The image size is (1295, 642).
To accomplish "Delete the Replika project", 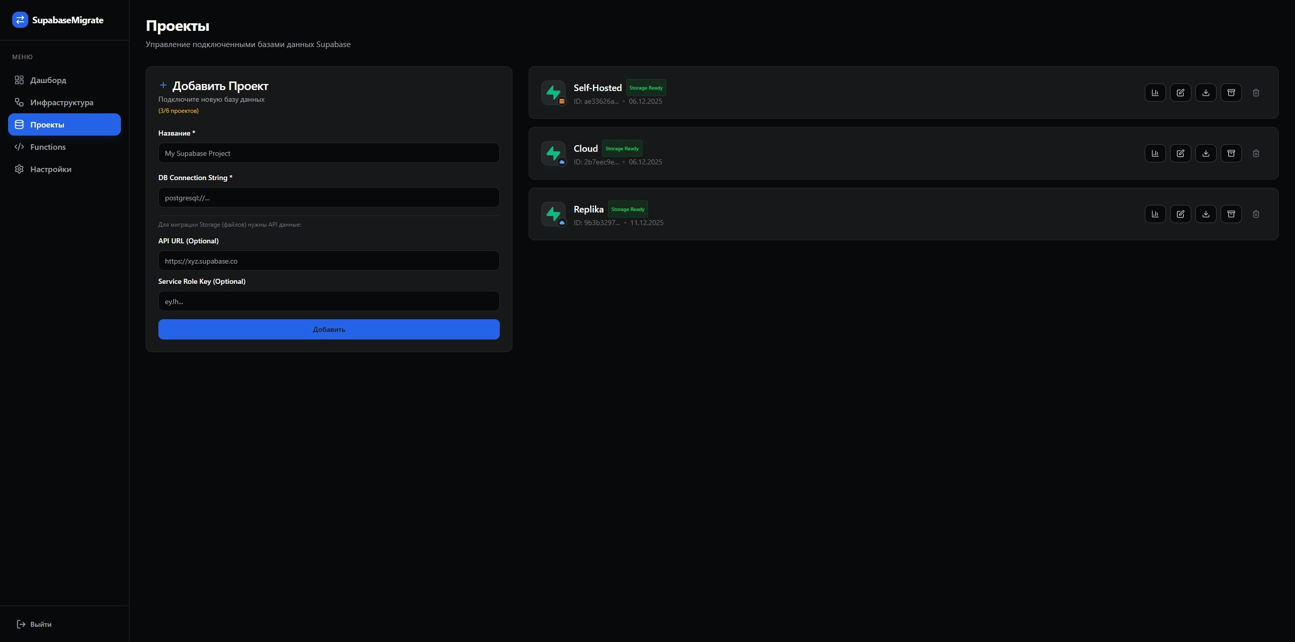I will 1256,214.
